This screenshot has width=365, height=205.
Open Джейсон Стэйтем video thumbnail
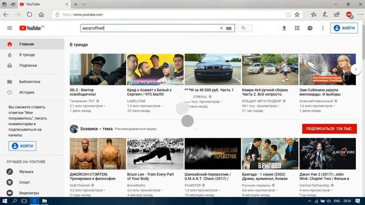pyautogui.click(x=98, y=154)
